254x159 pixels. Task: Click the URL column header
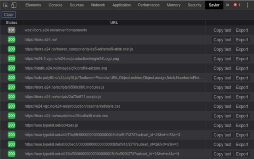coord(114,23)
